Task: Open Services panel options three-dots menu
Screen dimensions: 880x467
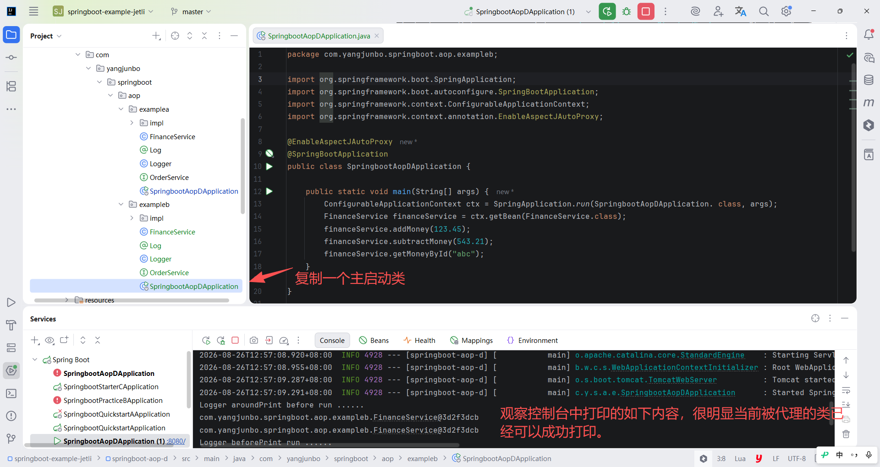Action: click(830, 318)
